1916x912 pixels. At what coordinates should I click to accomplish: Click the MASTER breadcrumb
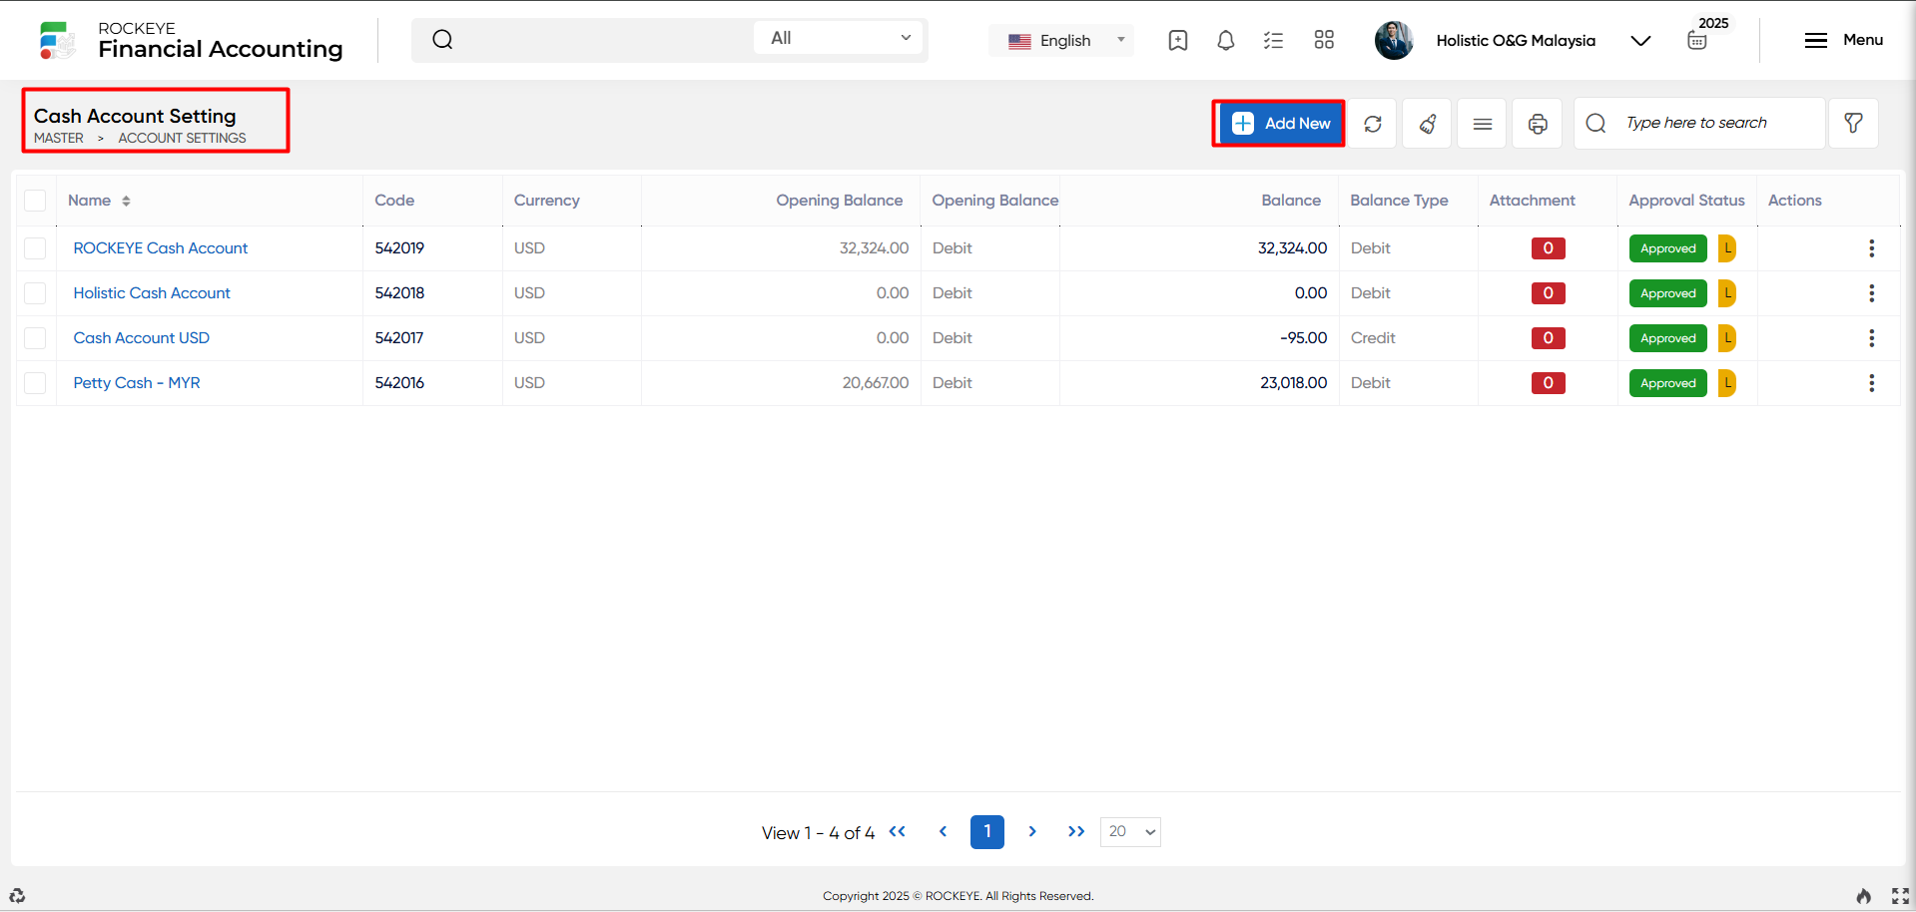click(59, 139)
